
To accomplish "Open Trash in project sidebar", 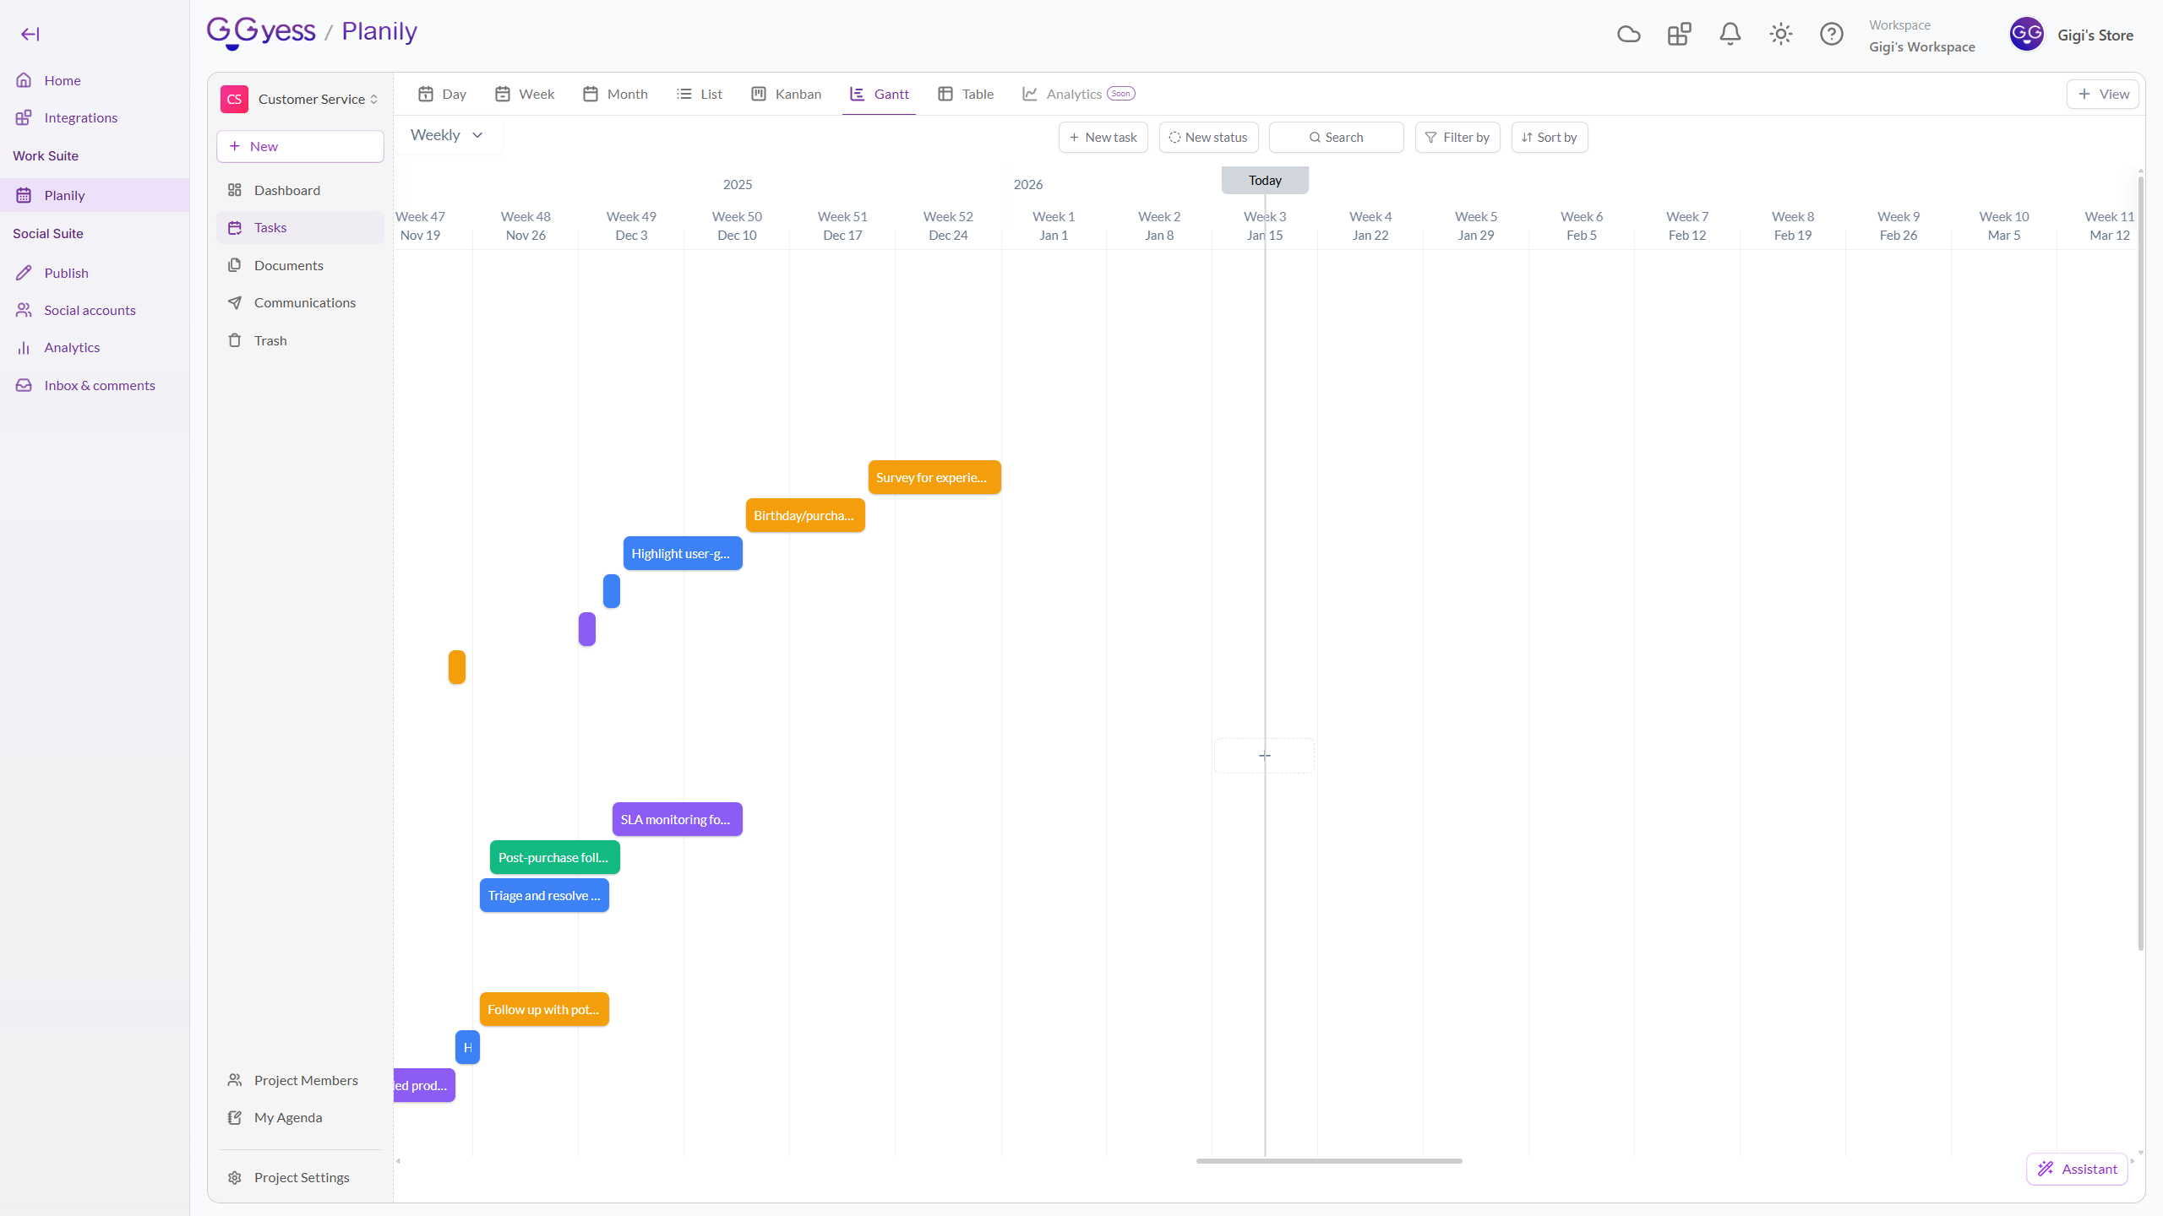I will 270,340.
